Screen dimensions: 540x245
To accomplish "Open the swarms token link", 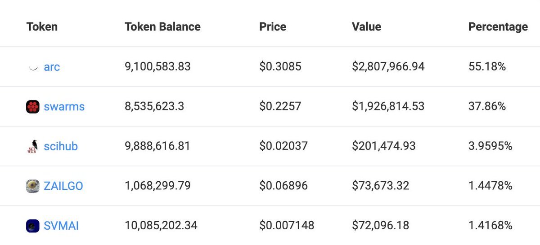I will click(64, 107).
